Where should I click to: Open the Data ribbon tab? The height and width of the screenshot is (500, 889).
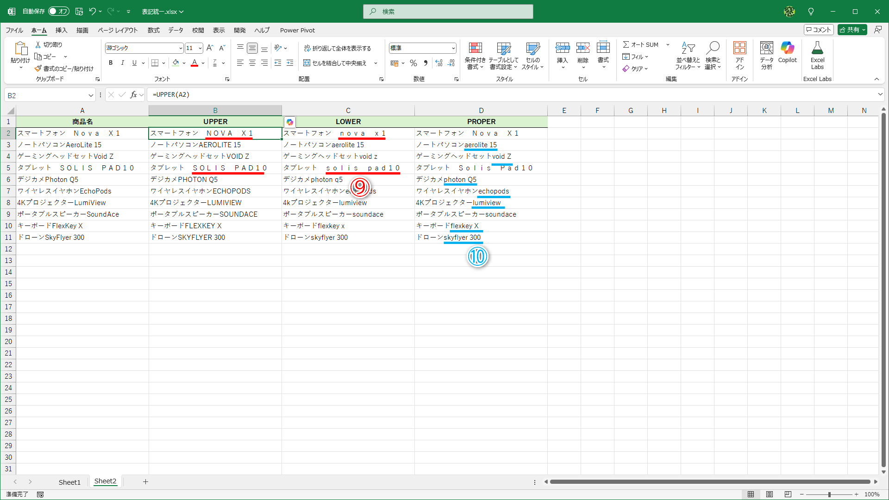[x=175, y=30]
